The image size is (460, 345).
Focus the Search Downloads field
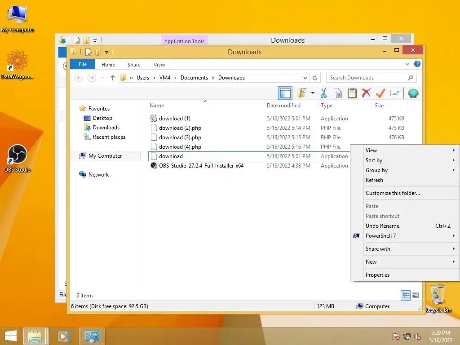click(371, 78)
